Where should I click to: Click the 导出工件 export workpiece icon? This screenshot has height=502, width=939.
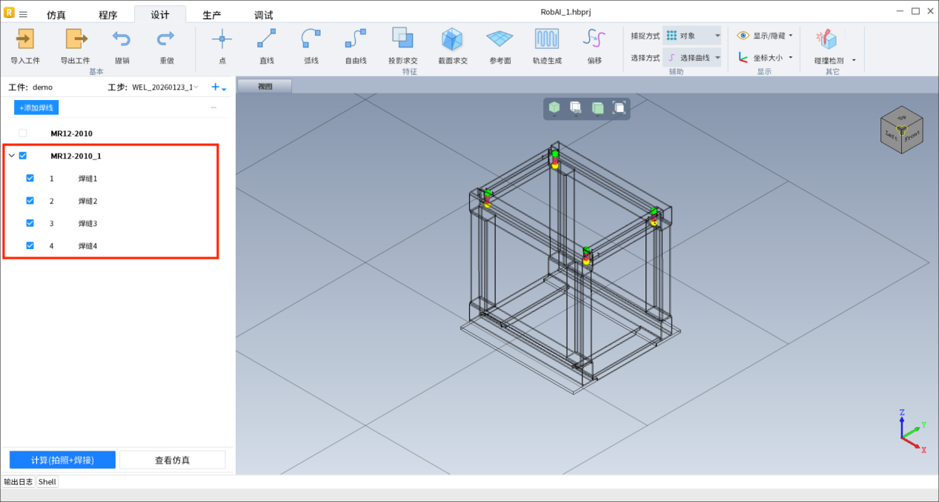point(75,39)
